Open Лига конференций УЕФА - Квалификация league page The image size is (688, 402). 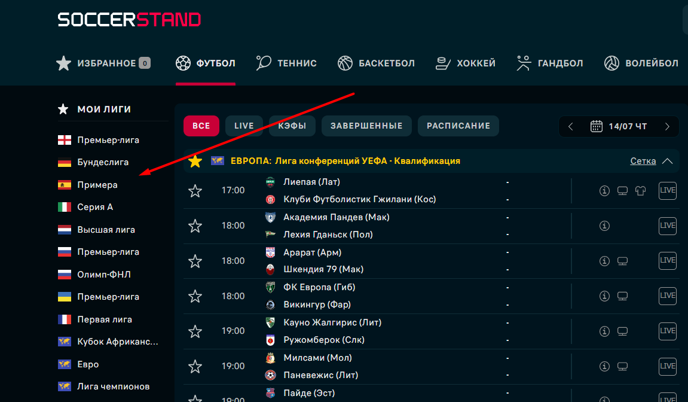click(x=345, y=162)
